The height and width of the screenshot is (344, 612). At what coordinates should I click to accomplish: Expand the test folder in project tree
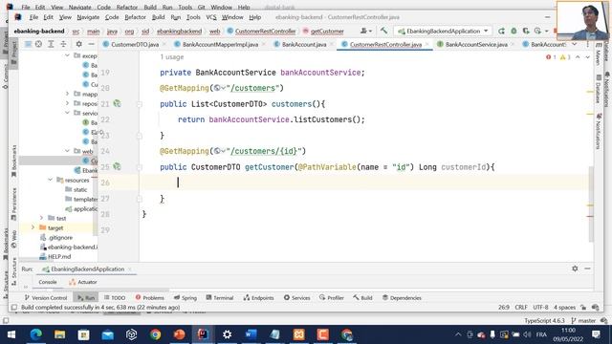click(42, 218)
